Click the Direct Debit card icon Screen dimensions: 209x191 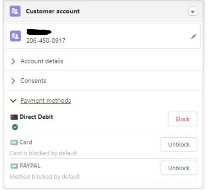14,117
